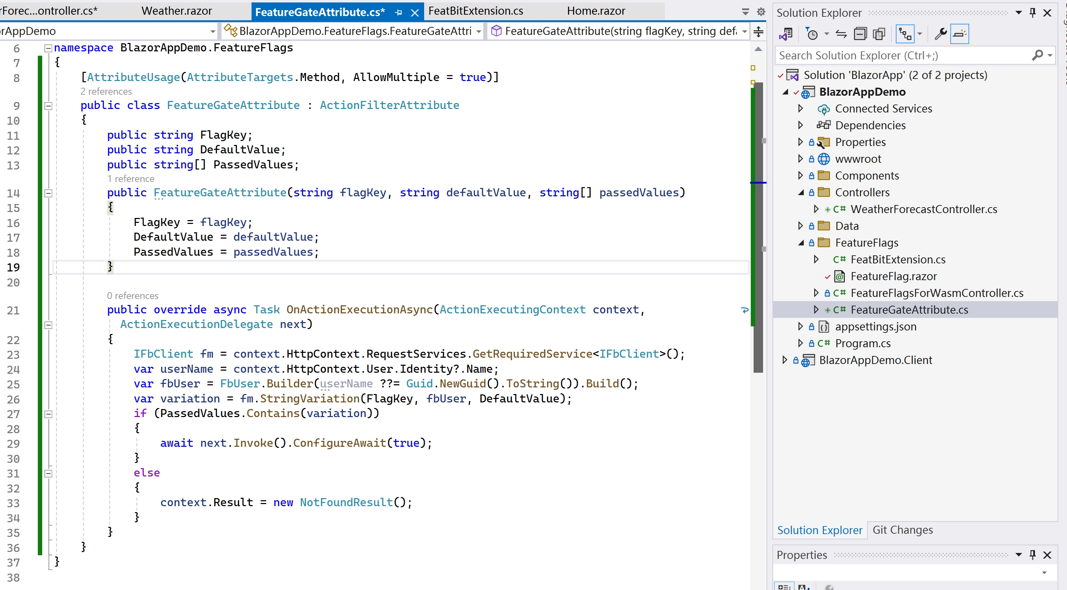Open file nesting options dropdown arrow
The width and height of the screenshot is (1067, 590).
pos(920,34)
